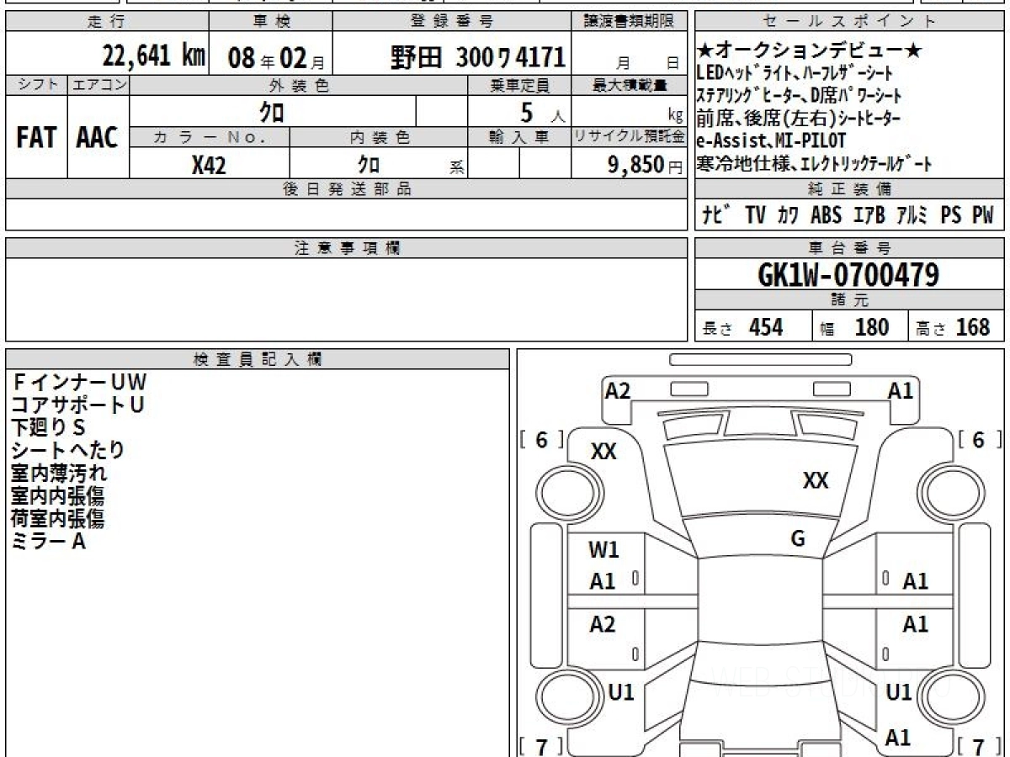Screen dimensions: 1010x757
Task: Select the color code X42
Action: coord(209,165)
